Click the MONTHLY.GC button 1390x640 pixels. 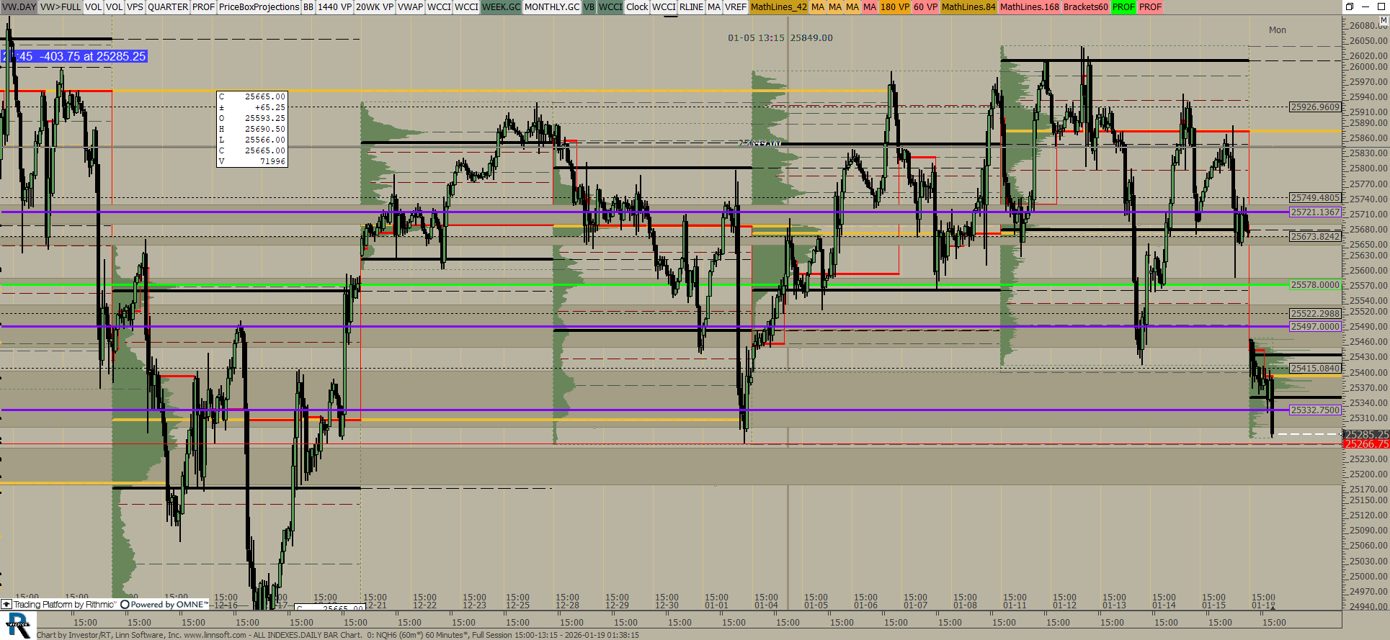coord(551,7)
